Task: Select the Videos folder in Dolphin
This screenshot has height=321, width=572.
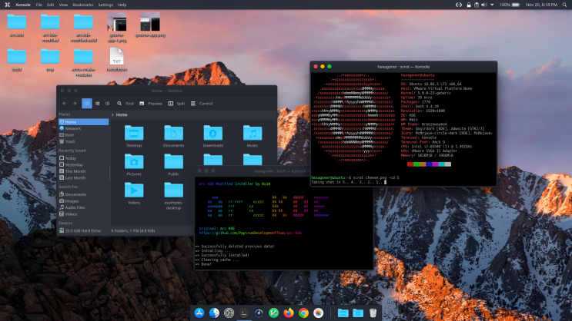Action: [x=134, y=193]
